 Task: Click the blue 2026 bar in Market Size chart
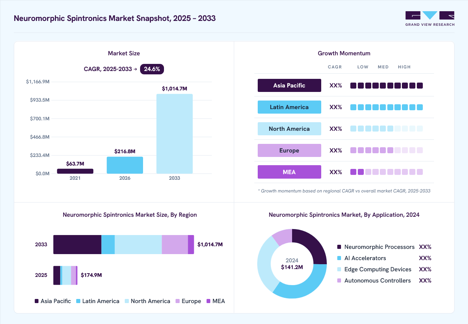point(125,165)
